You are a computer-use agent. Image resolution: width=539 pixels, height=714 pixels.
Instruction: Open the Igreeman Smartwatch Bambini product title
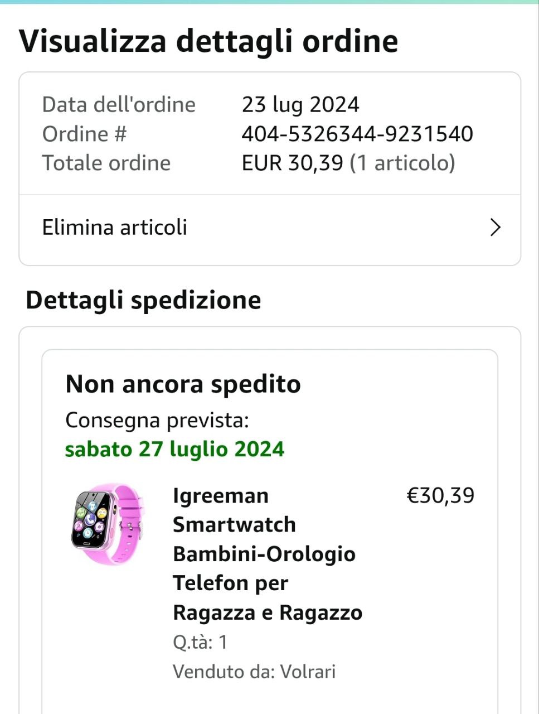point(268,553)
